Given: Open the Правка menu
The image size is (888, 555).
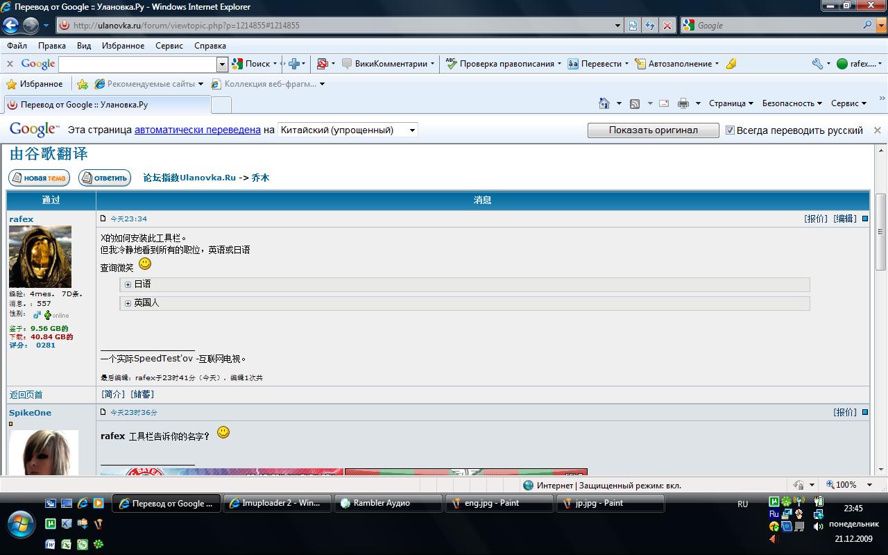Looking at the screenshot, I should (x=52, y=46).
